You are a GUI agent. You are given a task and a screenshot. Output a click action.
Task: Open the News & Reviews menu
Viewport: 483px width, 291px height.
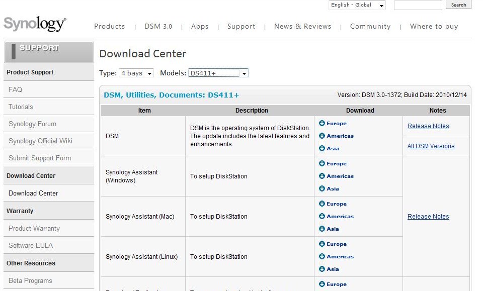tap(302, 27)
